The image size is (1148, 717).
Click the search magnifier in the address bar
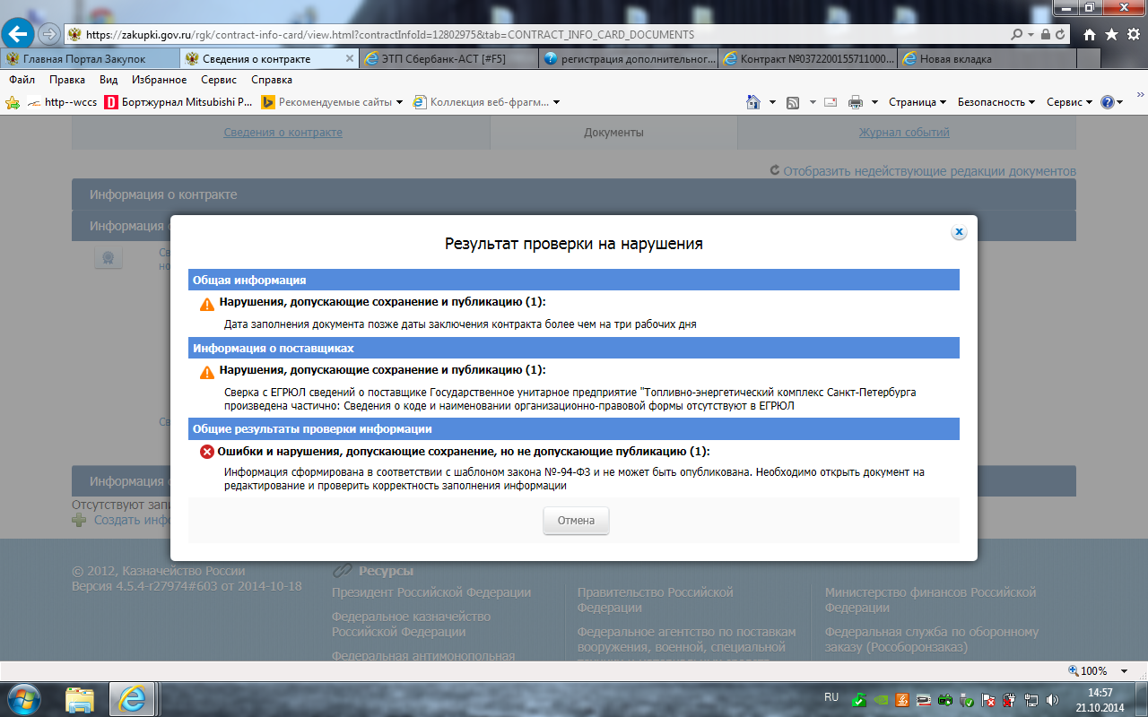[x=1016, y=34]
